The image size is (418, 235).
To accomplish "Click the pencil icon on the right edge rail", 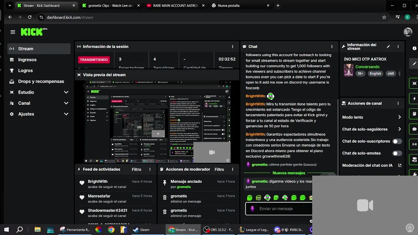I will coord(414,64).
